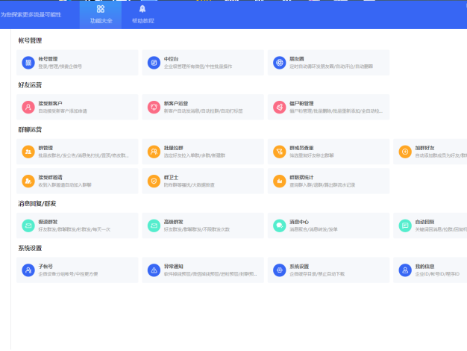Open the 帮助教程 tab
Viewport: 467px width, 351px height.
142,14
